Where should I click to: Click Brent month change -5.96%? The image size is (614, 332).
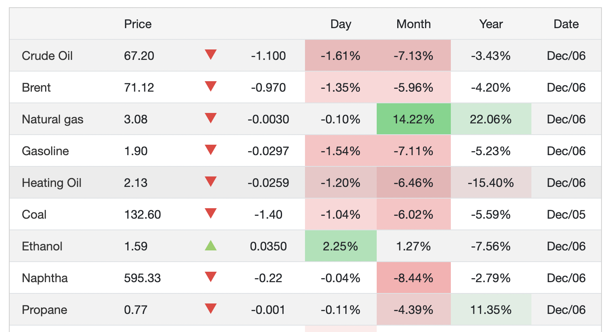coord(413,88)
